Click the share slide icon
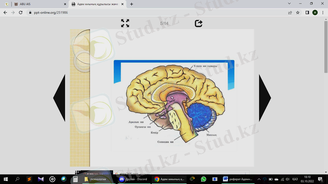 click(x=198, y=23)
